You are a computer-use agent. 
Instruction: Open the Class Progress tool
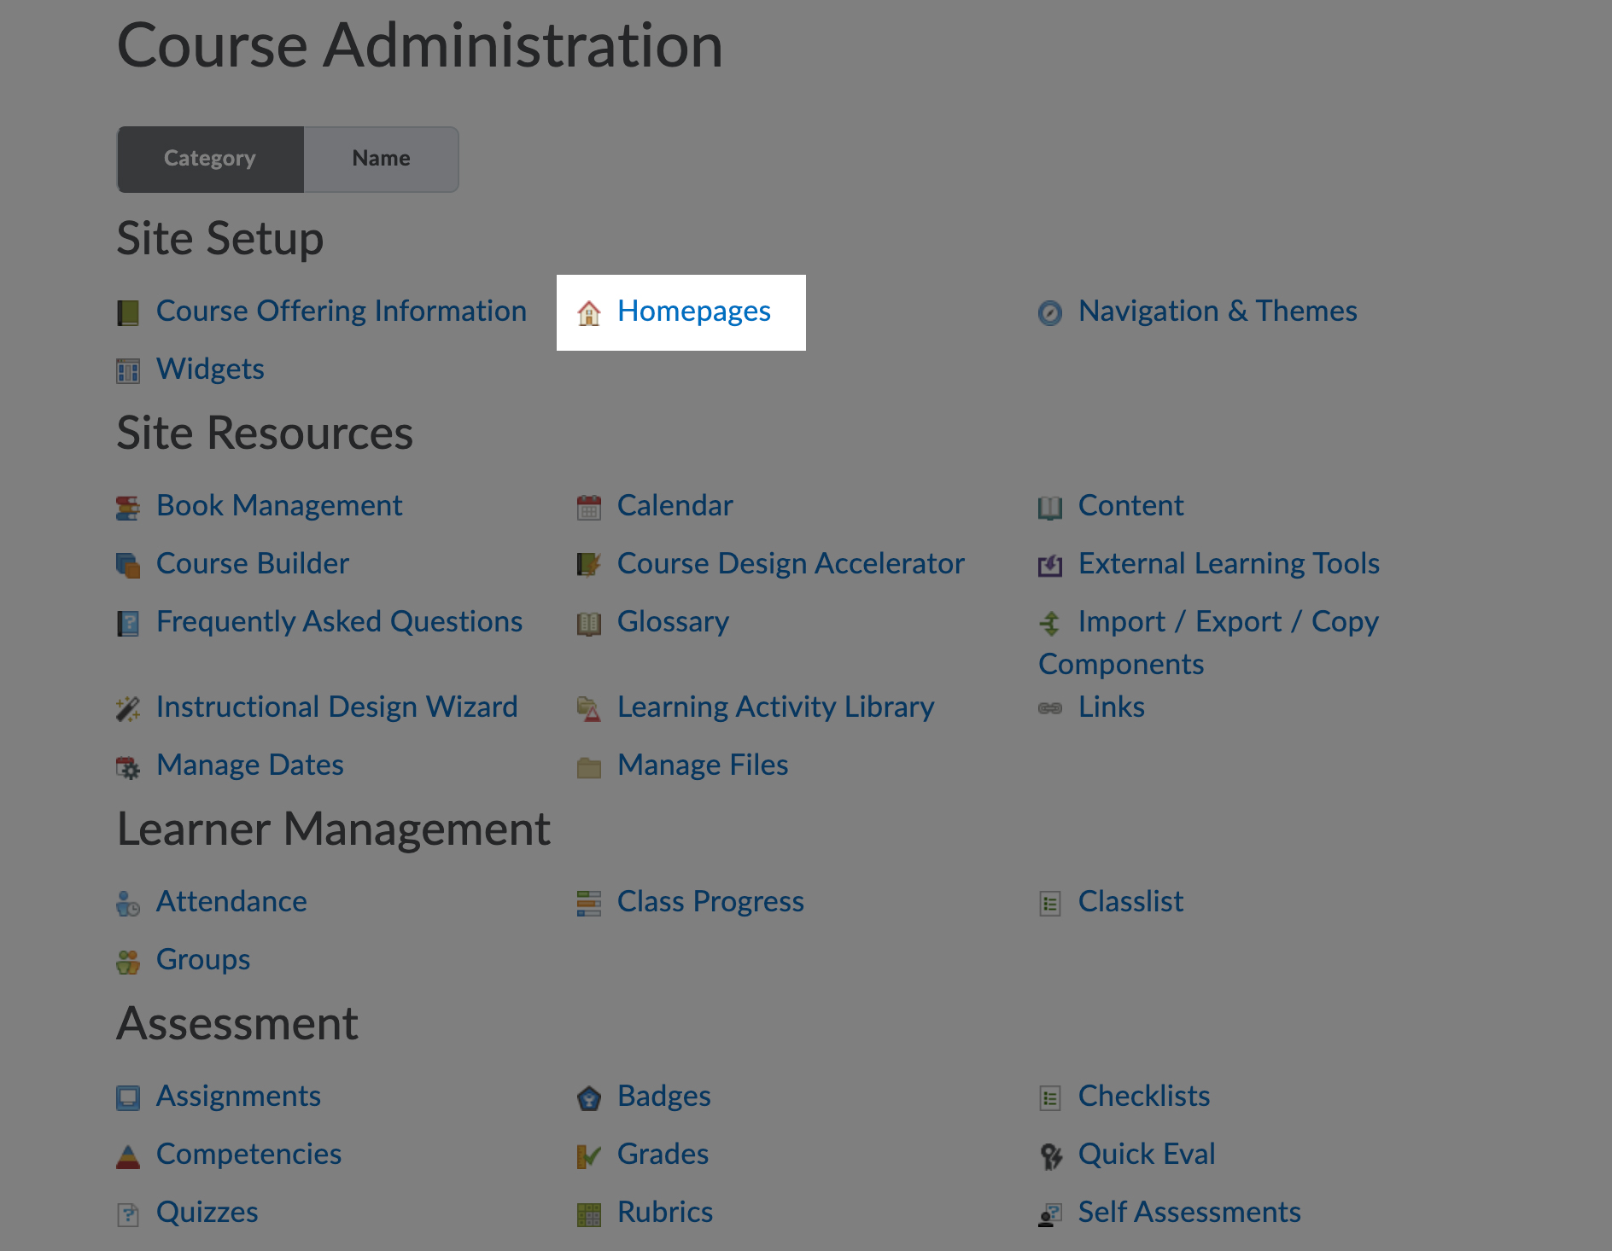(710, 903)
